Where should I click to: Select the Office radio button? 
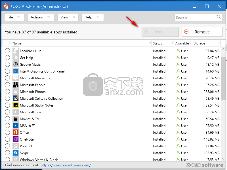[x=7, y=132]
